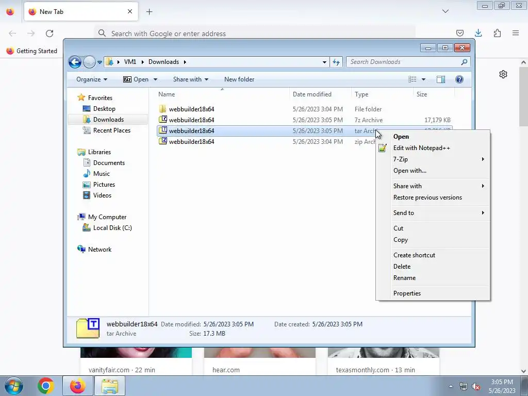
Task: Click the Windows Start button
Action: [x=14, y=386]
